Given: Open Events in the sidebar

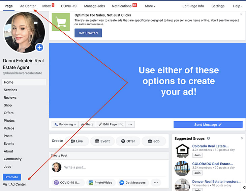Looking at the screenshot, I should pyautogui.click(x=9, y=144).
